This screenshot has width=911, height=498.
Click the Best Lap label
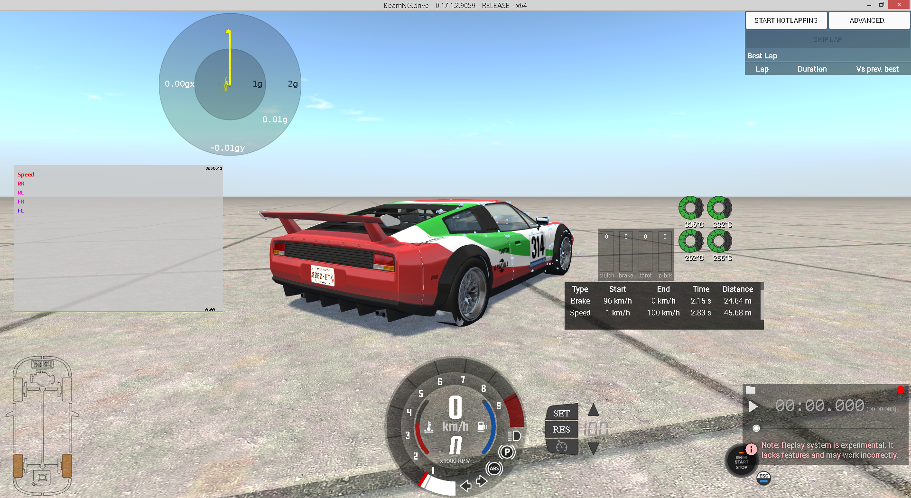pos(762,56)
